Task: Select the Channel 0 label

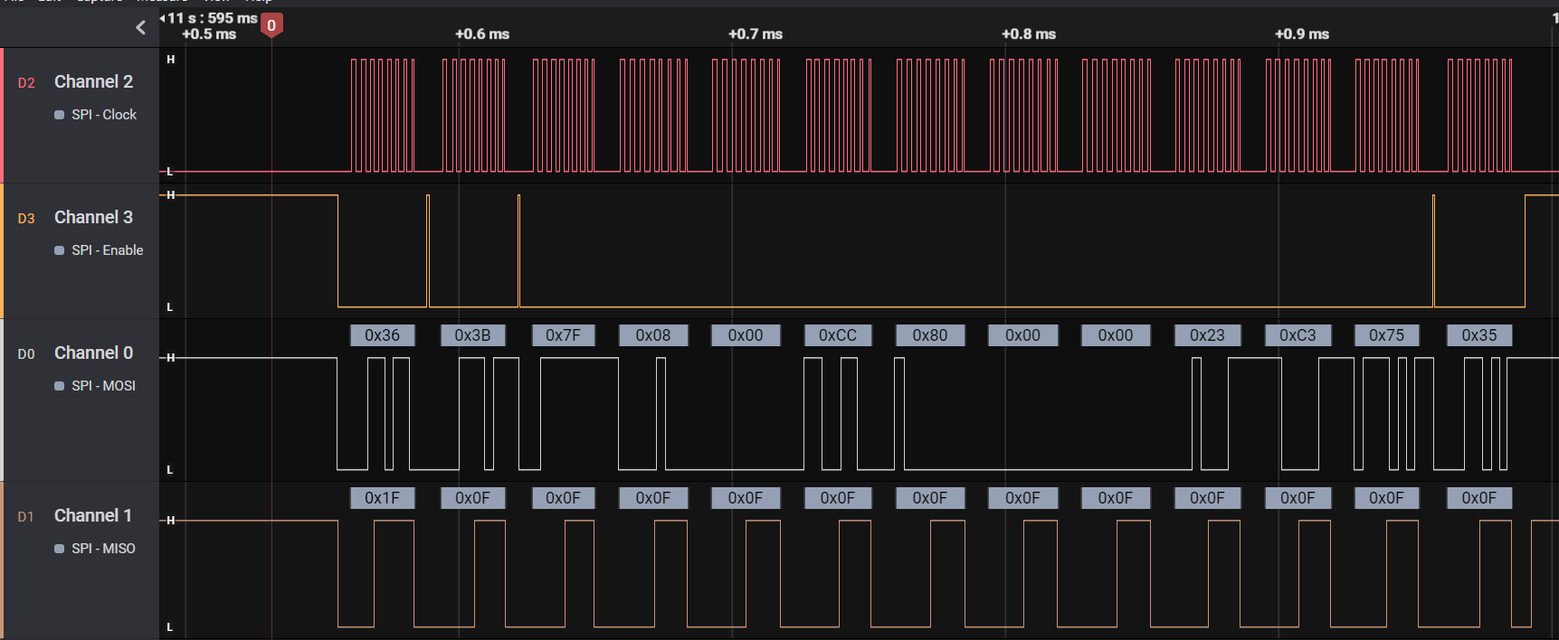Action: 93,353
